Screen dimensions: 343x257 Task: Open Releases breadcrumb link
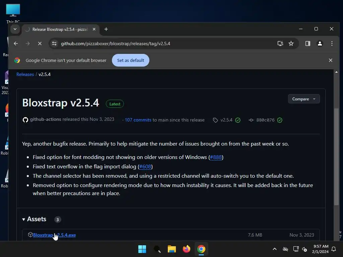pos(25,74)
